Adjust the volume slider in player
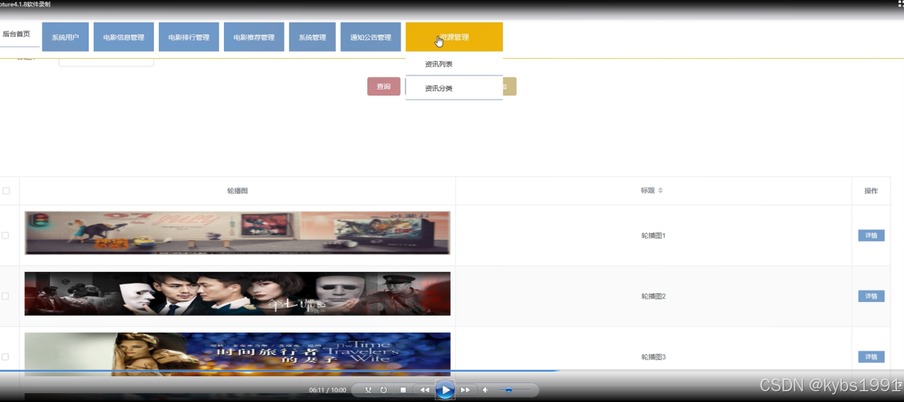The width and height of the screenshot is (904, 402). click(x=514, y=390)
